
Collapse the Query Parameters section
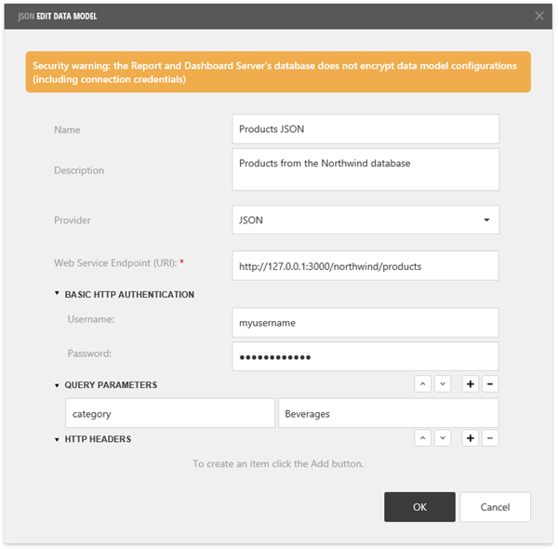58,385
